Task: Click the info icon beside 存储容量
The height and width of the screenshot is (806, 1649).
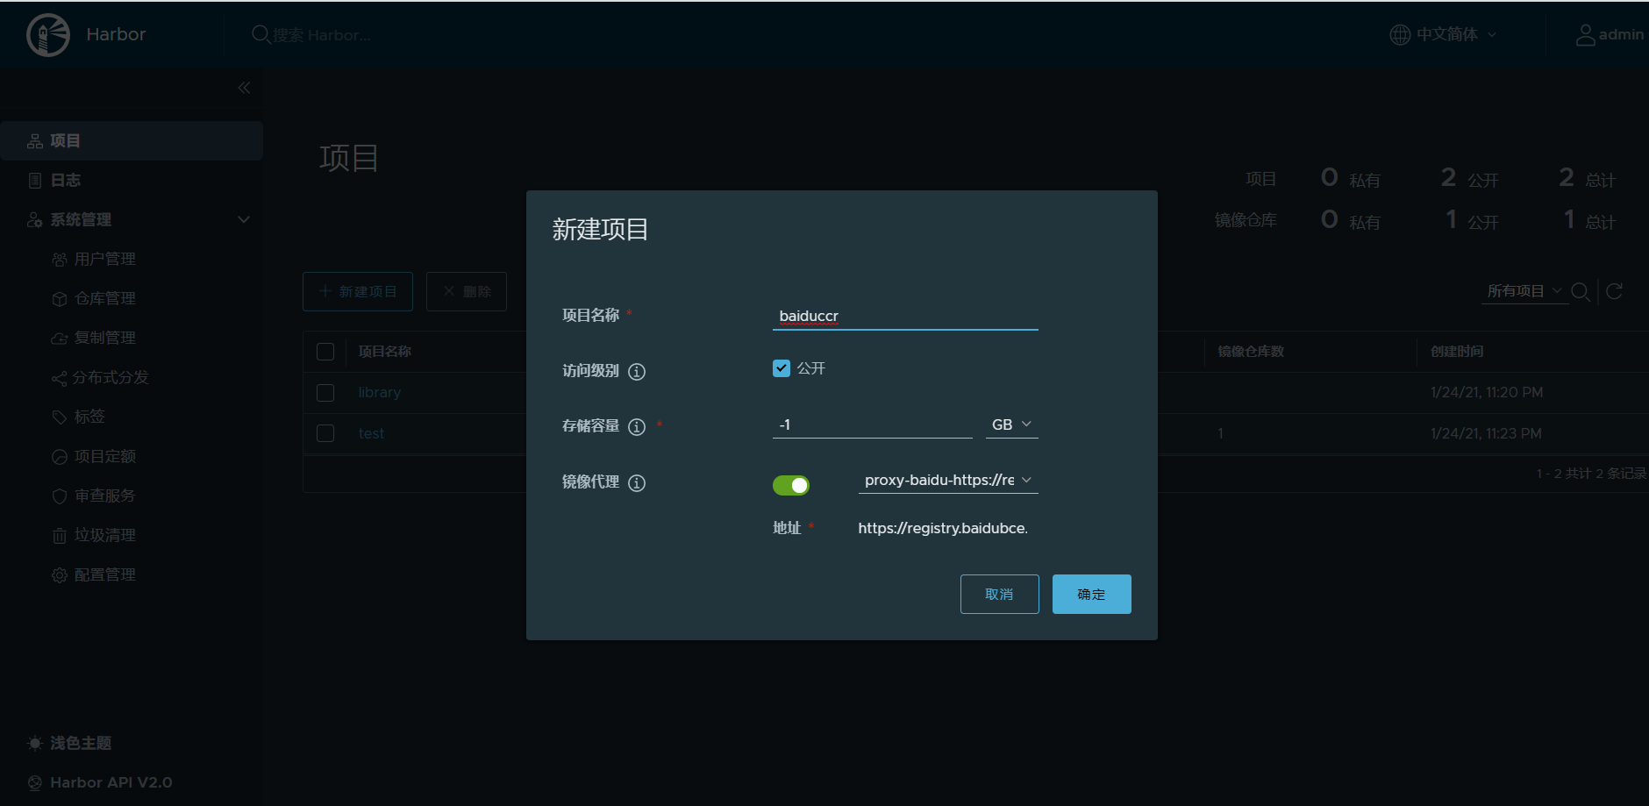Action: (637, 427)
